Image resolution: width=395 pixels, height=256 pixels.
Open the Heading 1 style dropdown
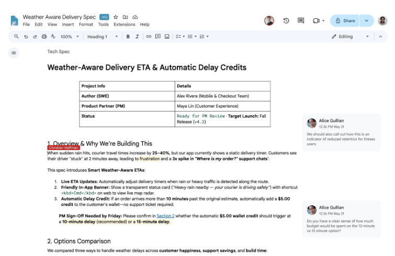pyautogui.click(x=102, y=37)
